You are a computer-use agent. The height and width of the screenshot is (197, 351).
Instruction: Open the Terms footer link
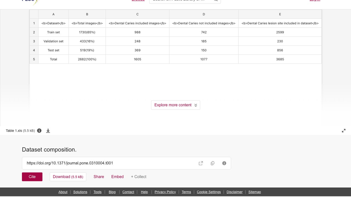click(186, 192)
